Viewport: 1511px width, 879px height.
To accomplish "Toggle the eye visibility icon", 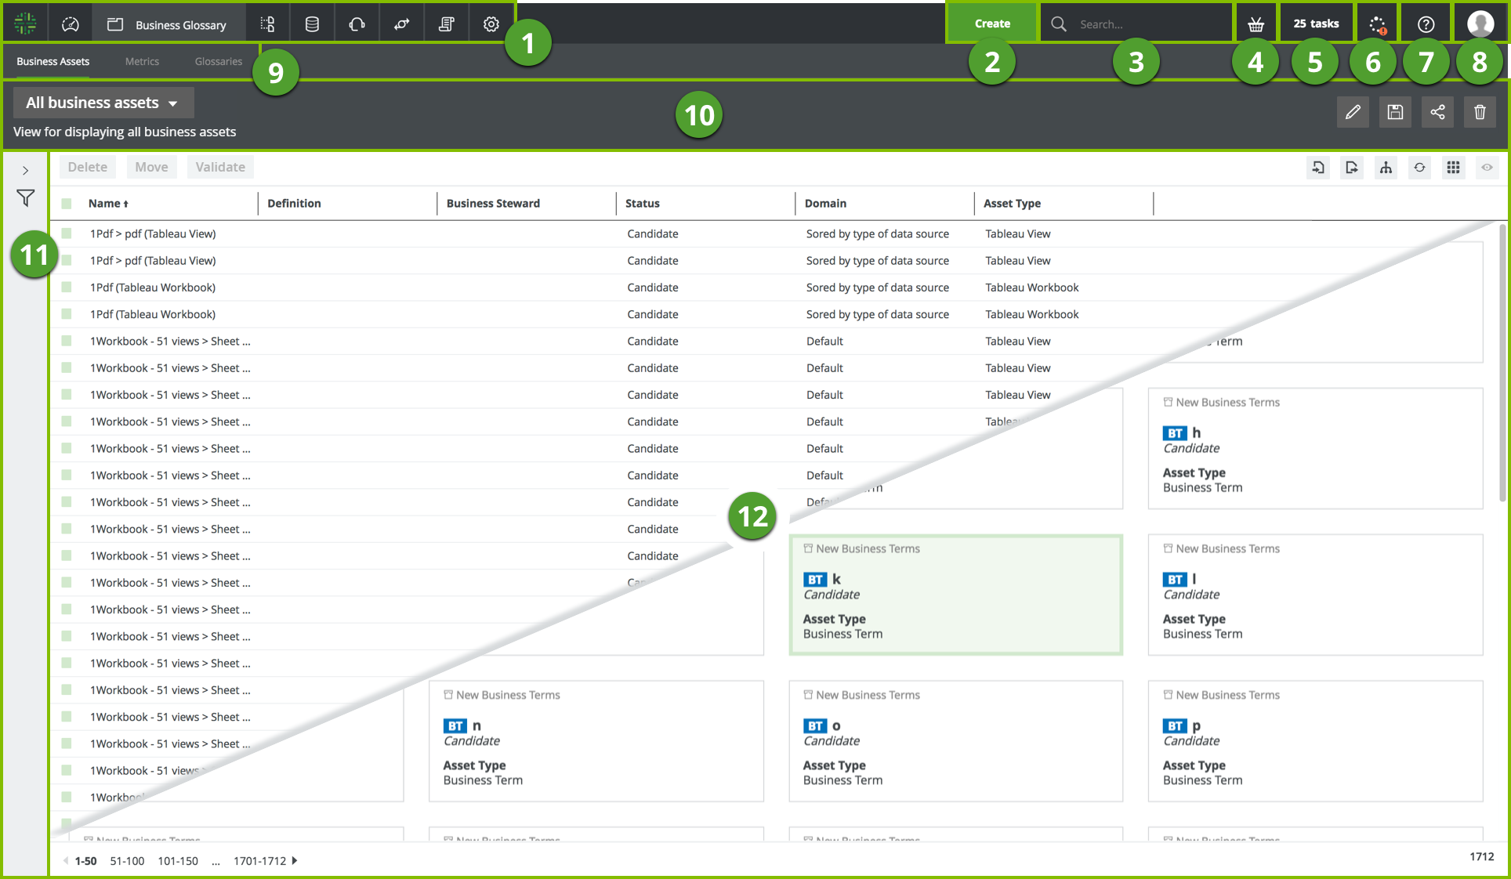I will pos(1487,168).
